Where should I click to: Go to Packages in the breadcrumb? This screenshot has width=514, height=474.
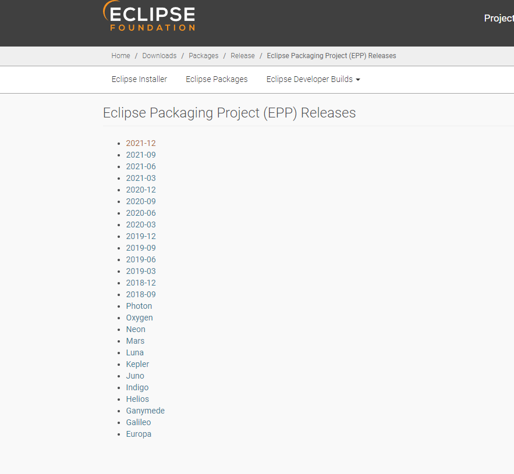tap(203, 55)
